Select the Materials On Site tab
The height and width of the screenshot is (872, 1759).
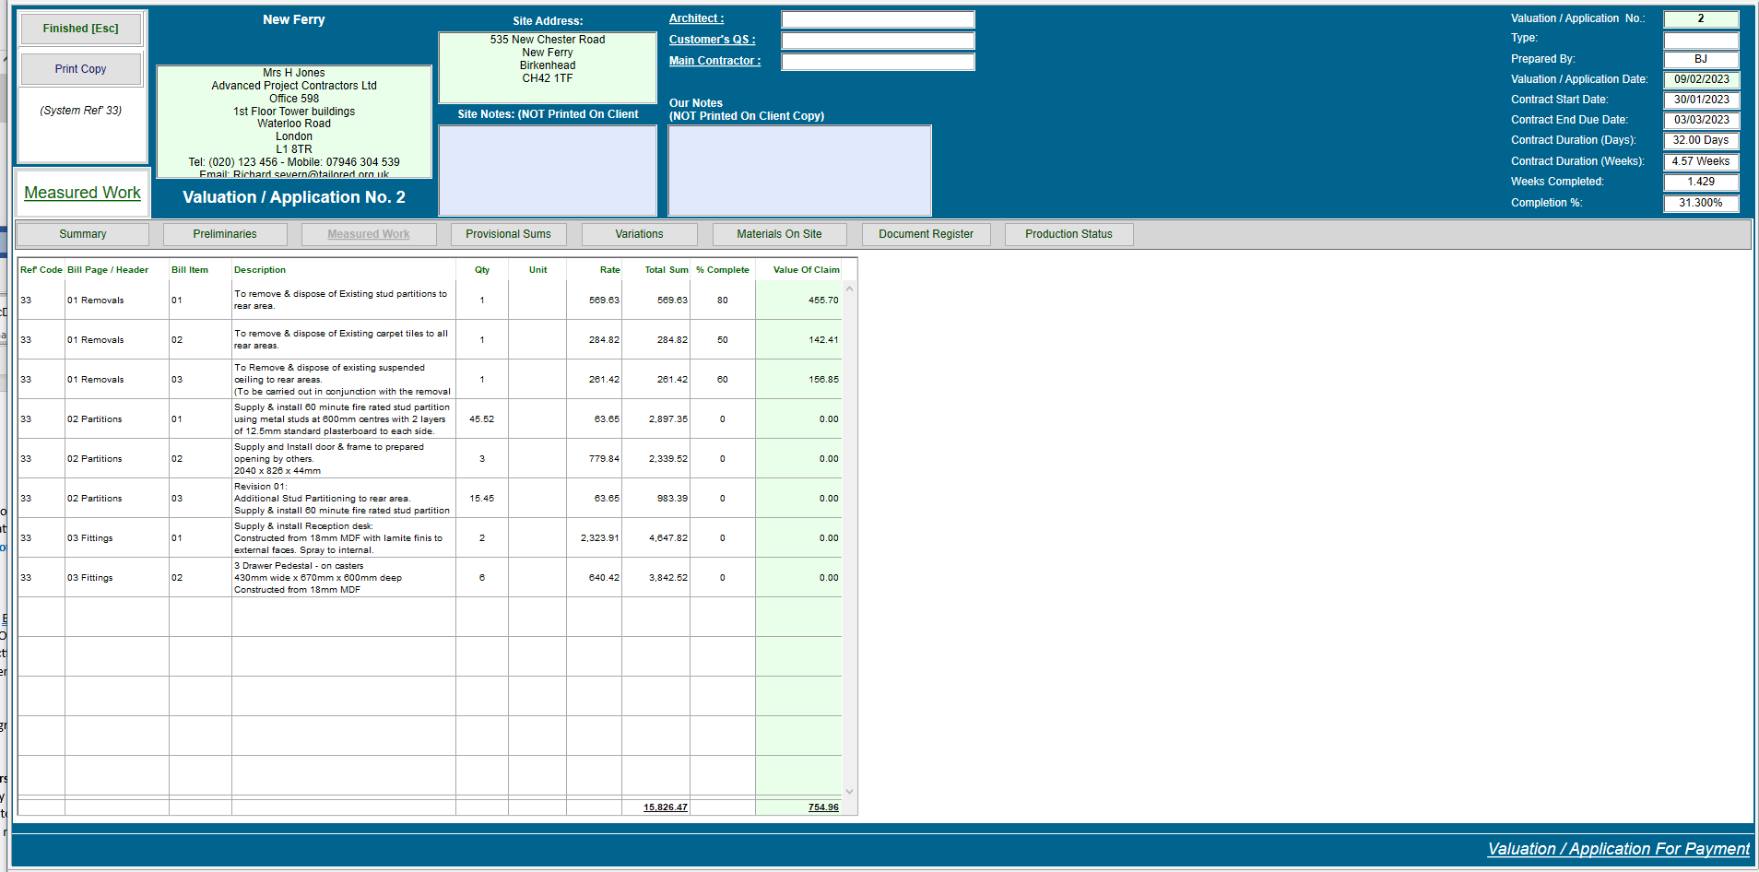779,234
